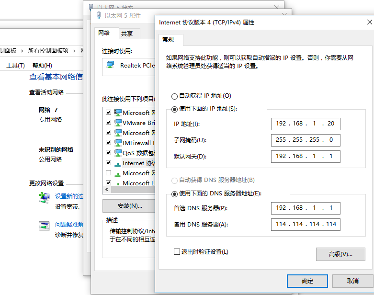
Task: Click the IMFirewall item icon
Action: 118,143
